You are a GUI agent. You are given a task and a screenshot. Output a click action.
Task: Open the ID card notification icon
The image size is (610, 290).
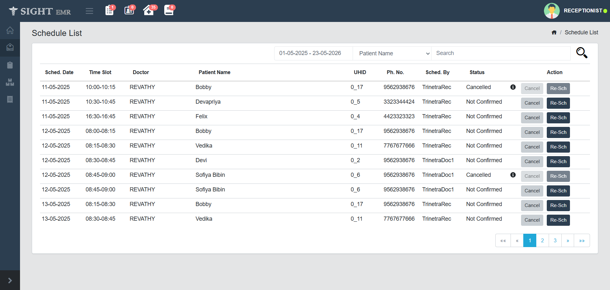(x=129, y=10)
